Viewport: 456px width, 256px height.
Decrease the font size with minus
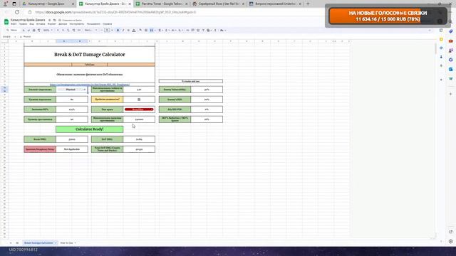pyautogui.click(x=101, y=30)
